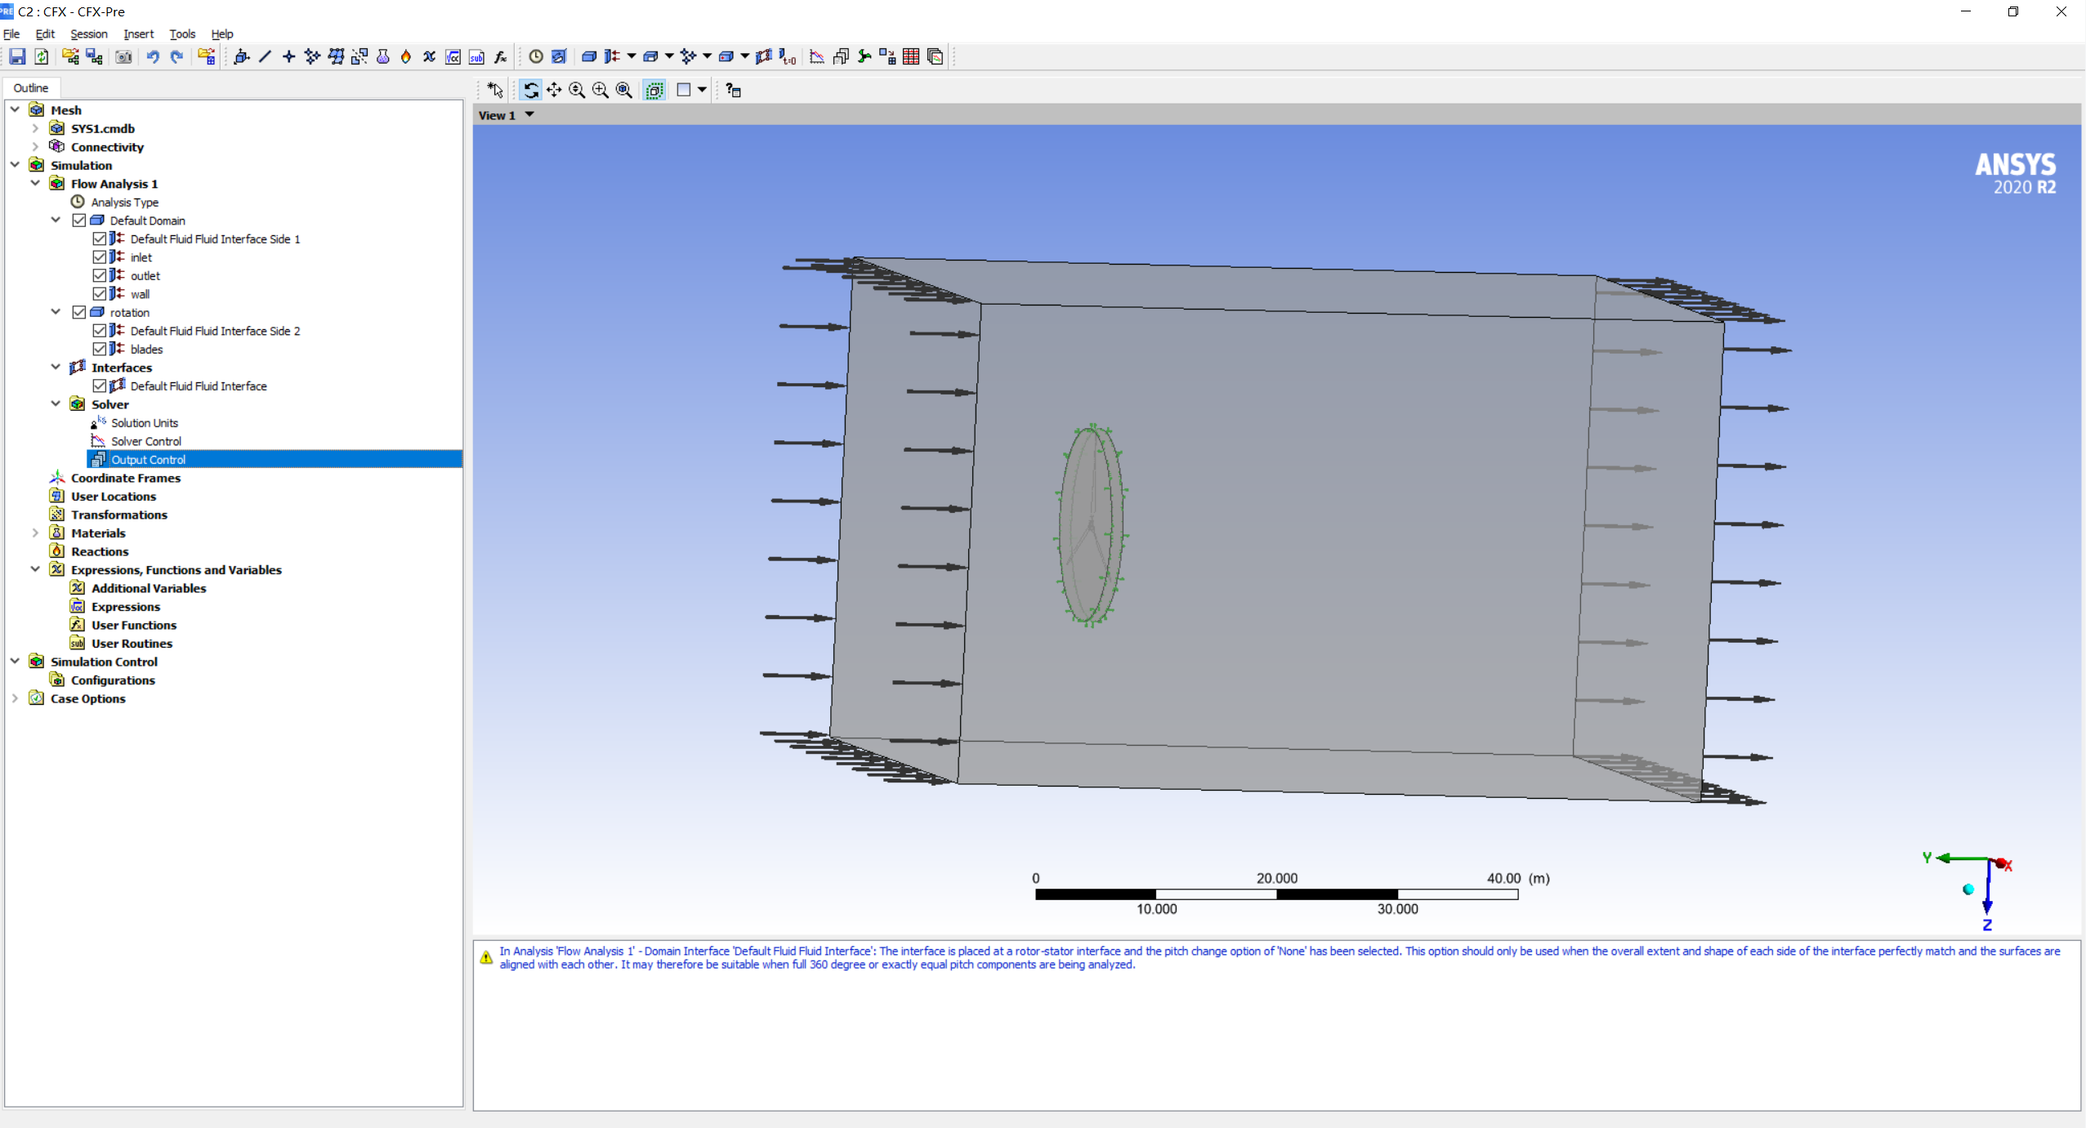Click the viewer Select pointer tool
2086x1128 pixels.
[x=495, y=90]
